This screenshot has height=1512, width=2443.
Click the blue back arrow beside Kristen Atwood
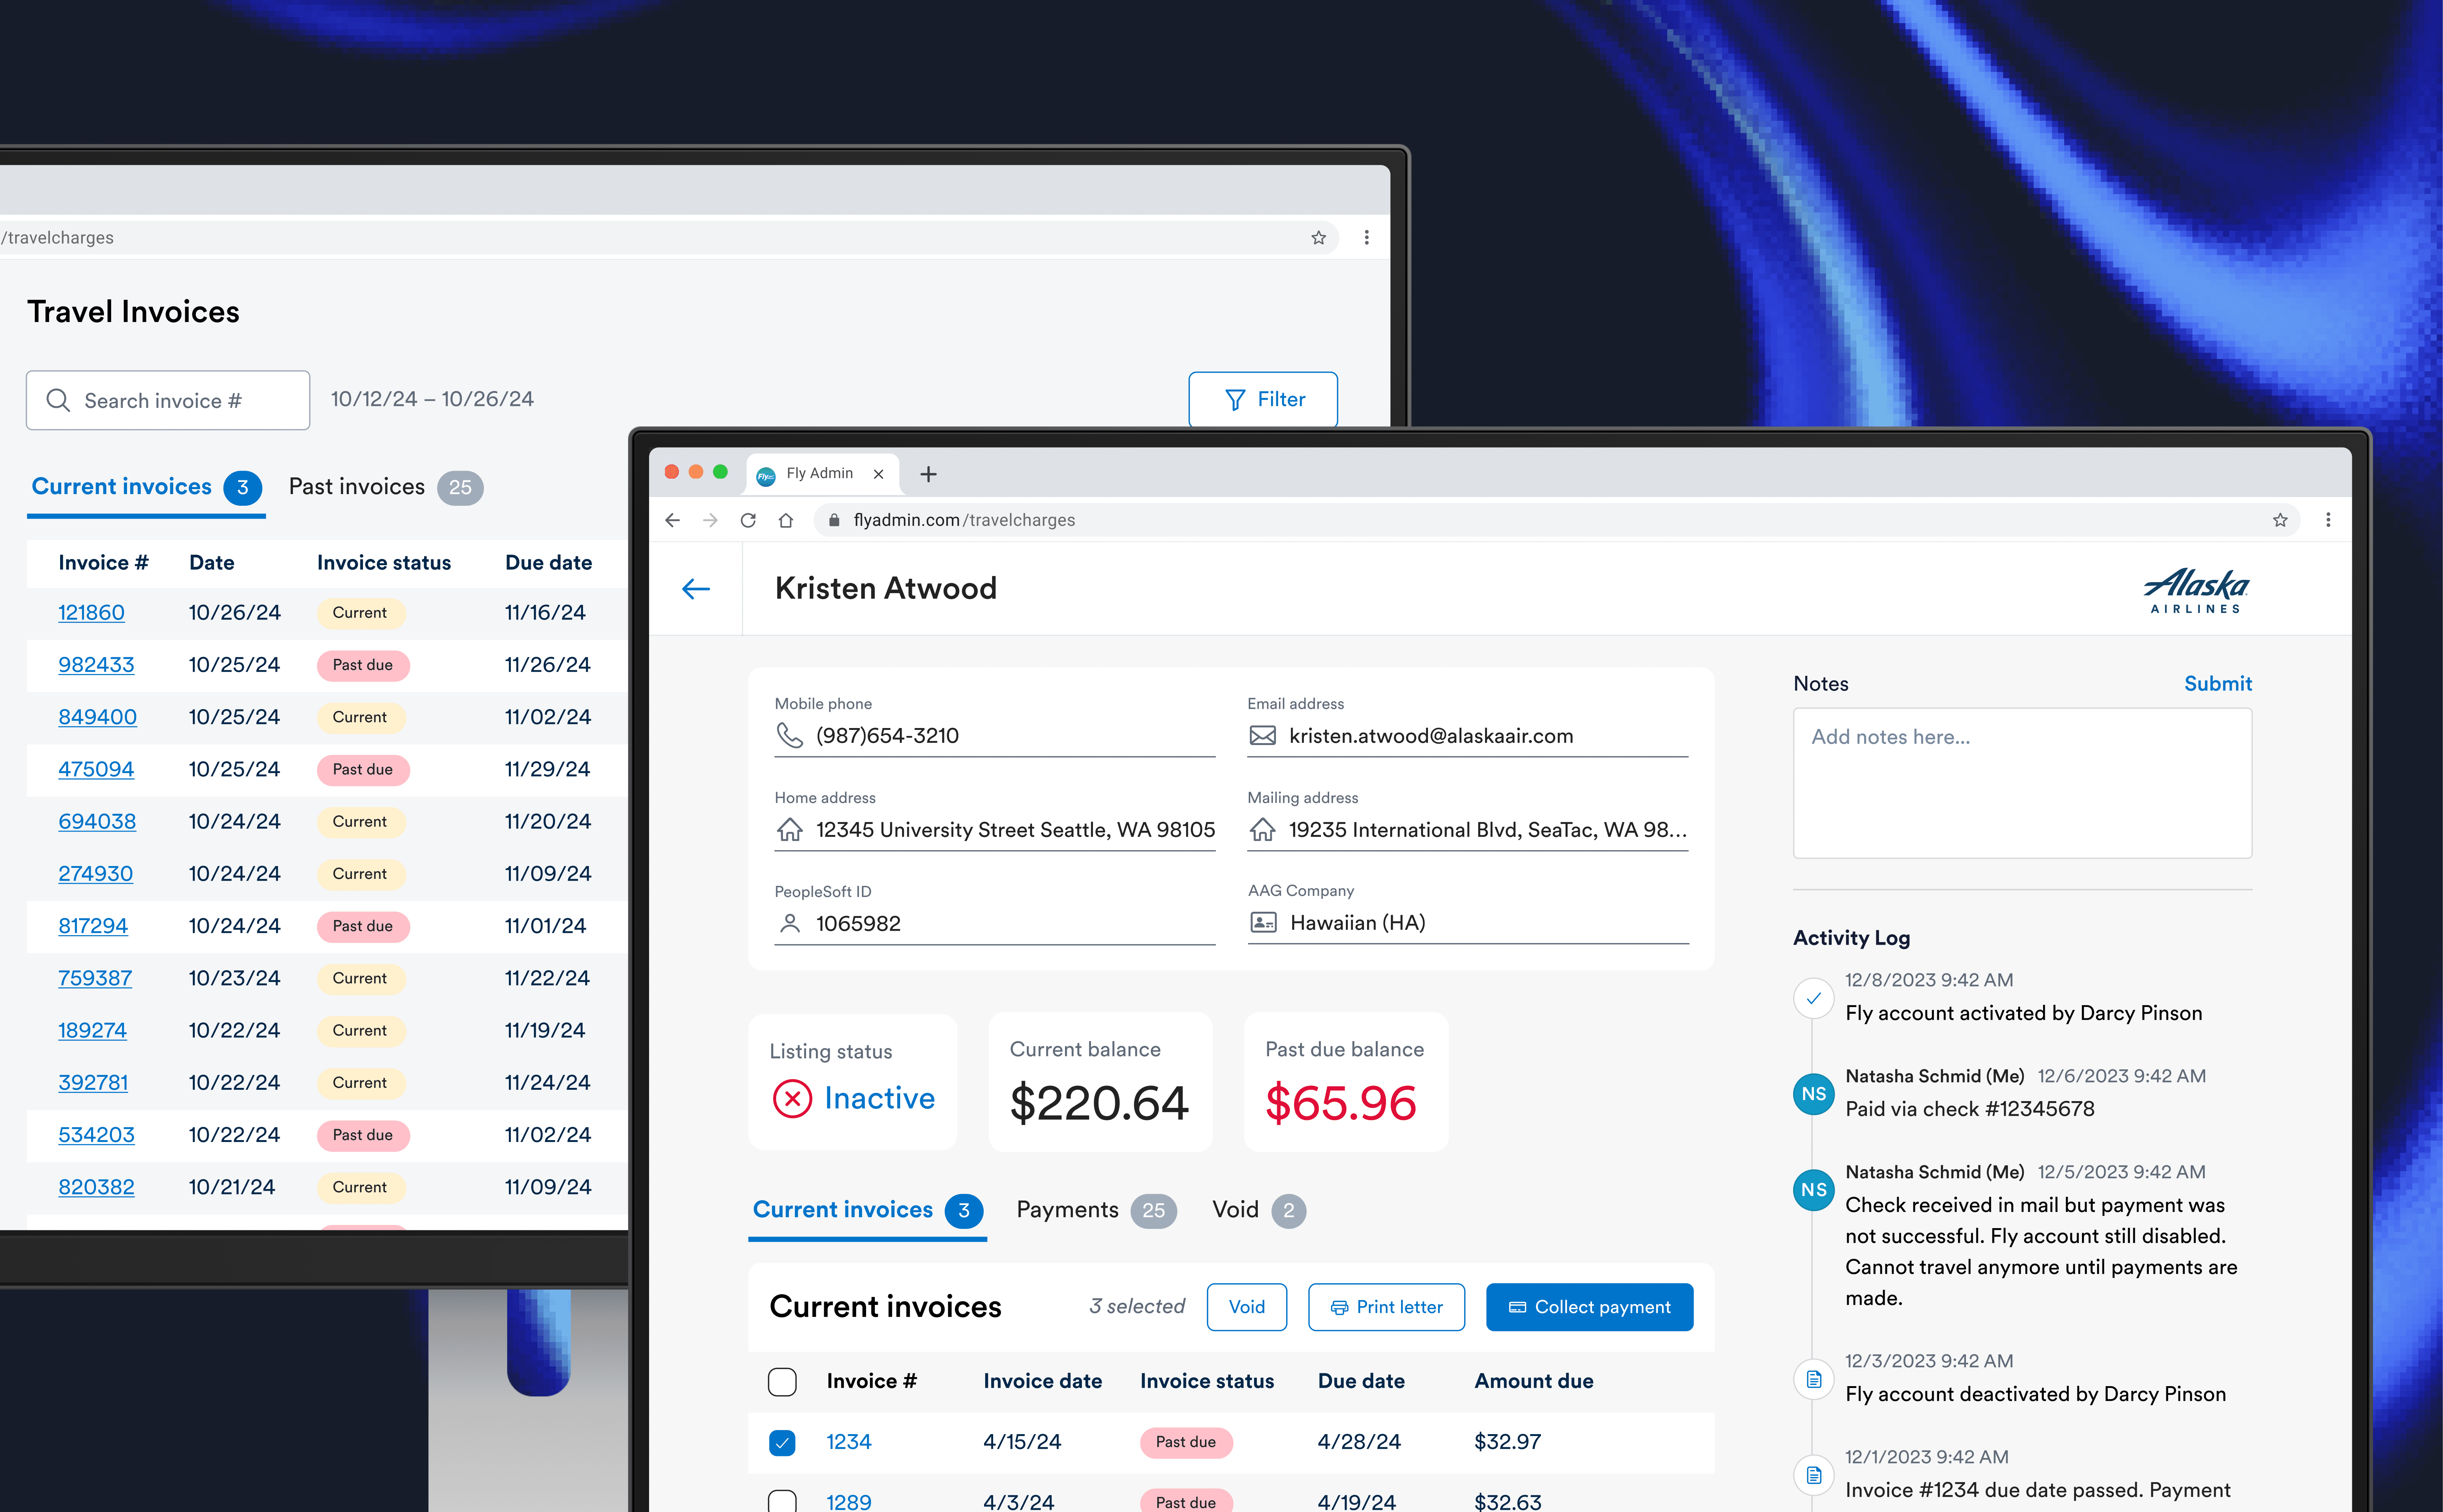[696, 589]
